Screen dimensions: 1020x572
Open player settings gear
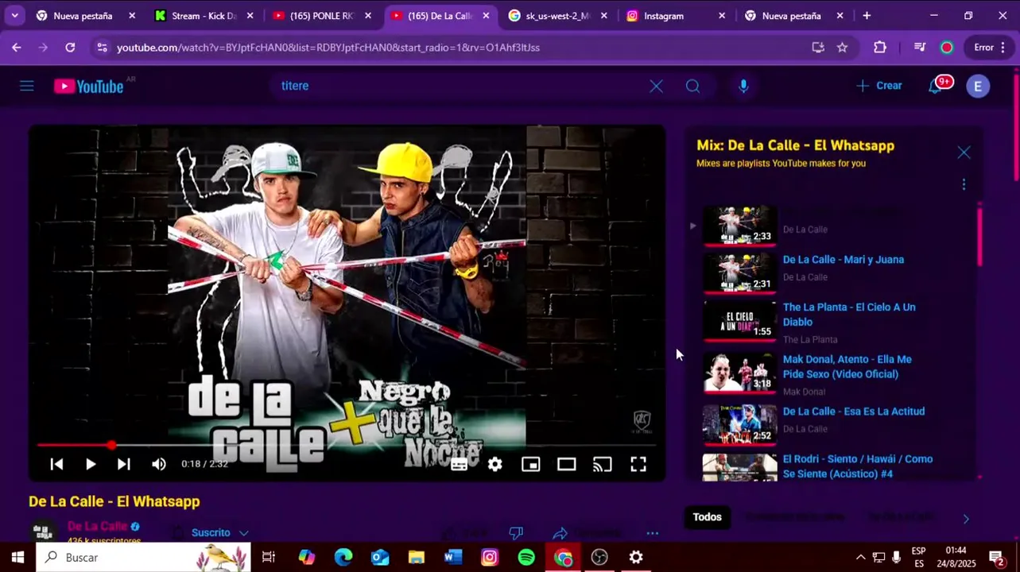(494, 464)
